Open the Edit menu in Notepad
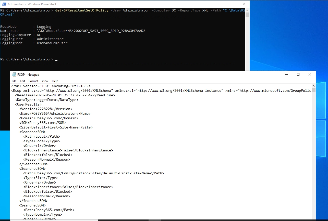 pos(22,81)
